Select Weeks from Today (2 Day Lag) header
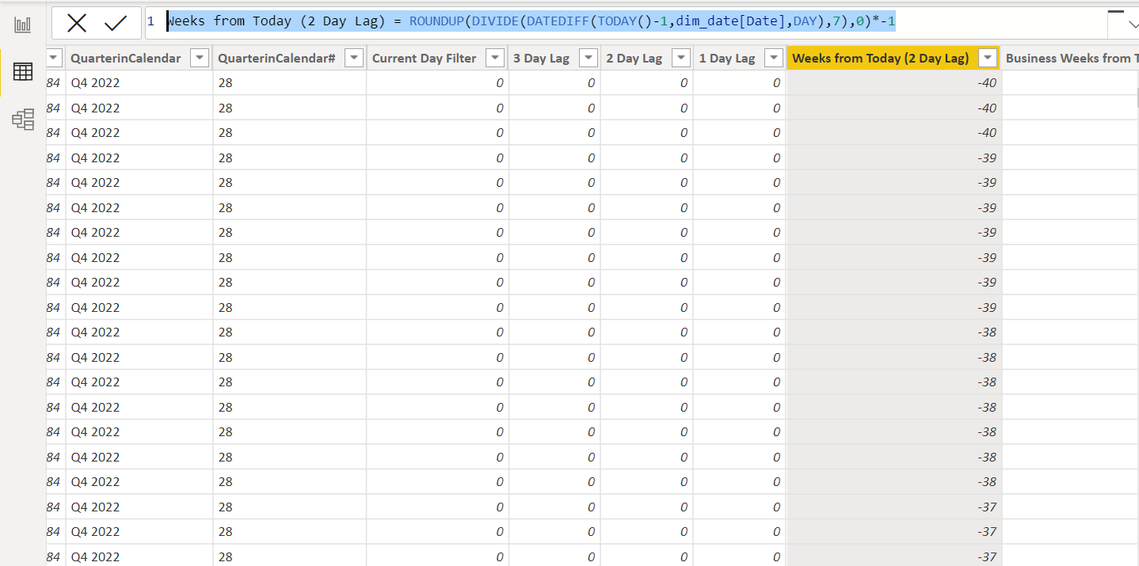Viewport: 1139px width, 566px height. pyautogui.click(x=881, y=58)
